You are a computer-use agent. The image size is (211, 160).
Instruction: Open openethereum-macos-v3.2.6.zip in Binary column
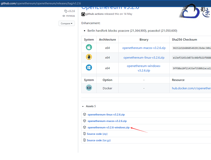[x=144, y=48]
